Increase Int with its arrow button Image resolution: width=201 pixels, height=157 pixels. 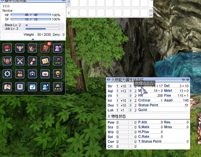[130, 101]
